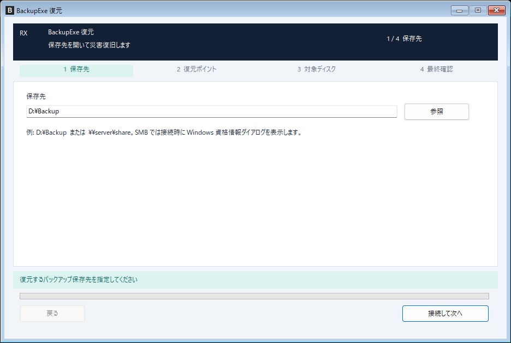Click the header subtitle 保存先を開いて災害復旧します

pos(89,45)
